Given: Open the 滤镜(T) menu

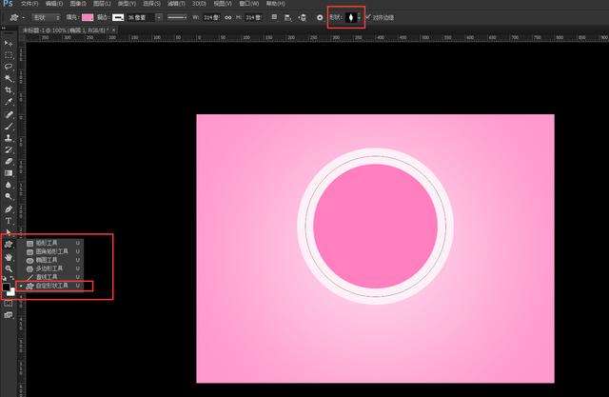Looking at the screenshot, I should [x=176, y=4].
